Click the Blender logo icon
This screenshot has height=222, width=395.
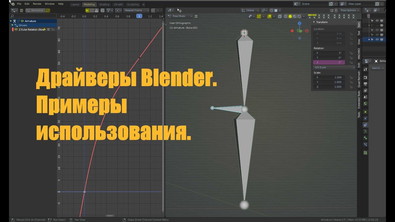click(x=12, y=4)
